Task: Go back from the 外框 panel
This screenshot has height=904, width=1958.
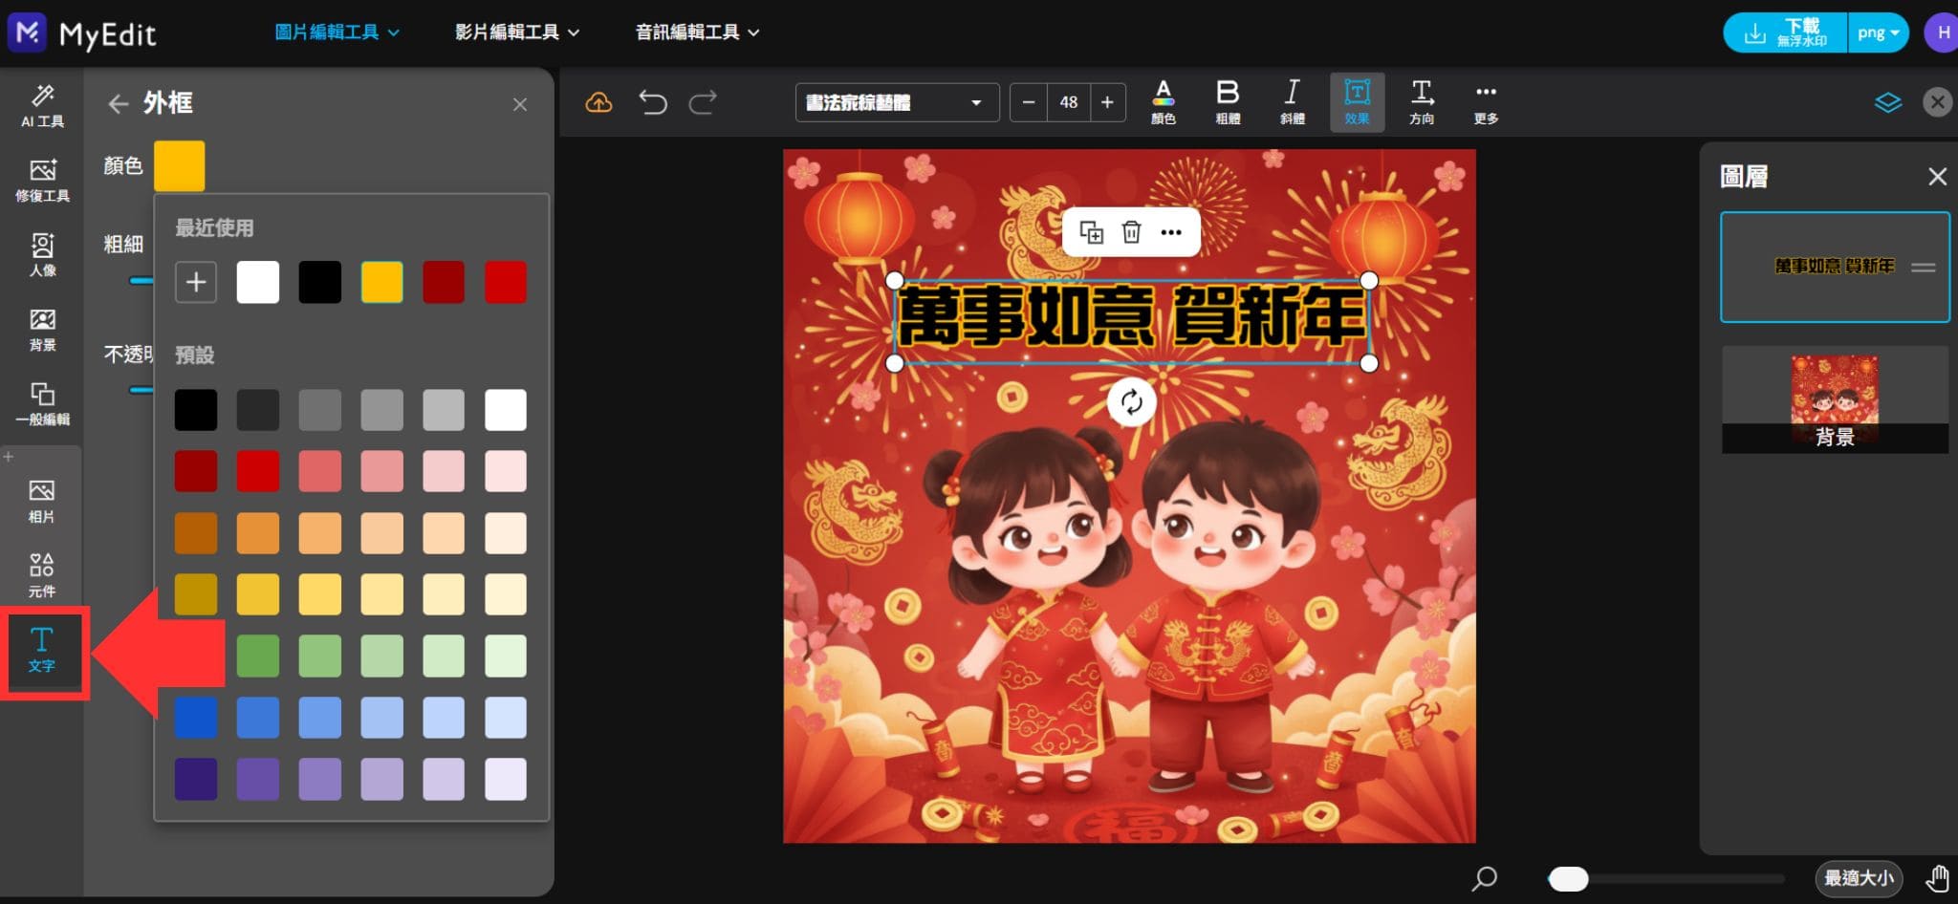Action: pyautogui.click(x=119, y=103)
